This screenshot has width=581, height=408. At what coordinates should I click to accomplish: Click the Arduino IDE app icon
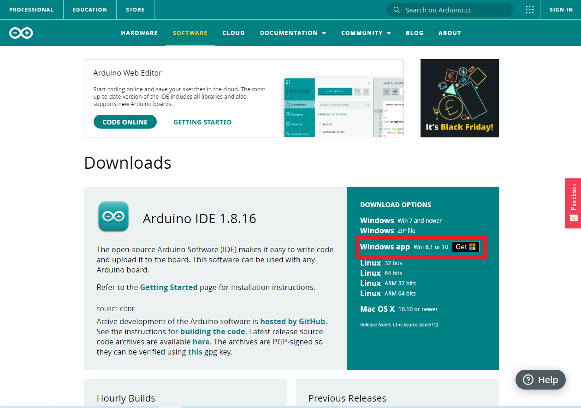[x=113, y=216]
